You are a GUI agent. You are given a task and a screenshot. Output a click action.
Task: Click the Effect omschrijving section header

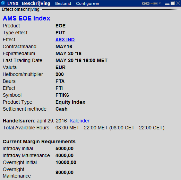pyautogui.click(x=20, y=9)
